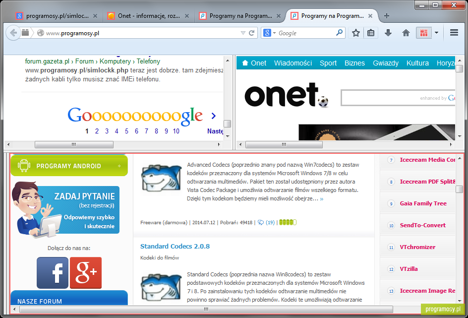468x318 pixels.
Task: Open the Downloads arrow icon
Action: [x=388, y=33]
